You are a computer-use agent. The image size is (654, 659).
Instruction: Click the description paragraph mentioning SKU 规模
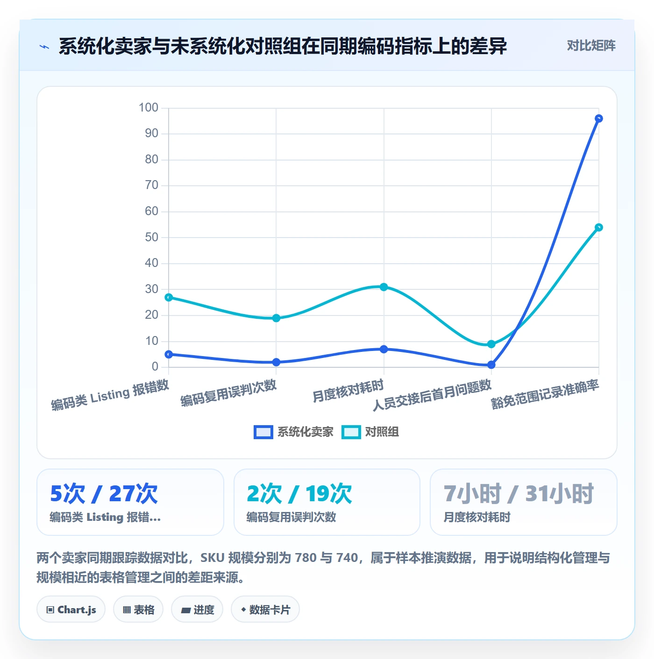tap(323, 568)
